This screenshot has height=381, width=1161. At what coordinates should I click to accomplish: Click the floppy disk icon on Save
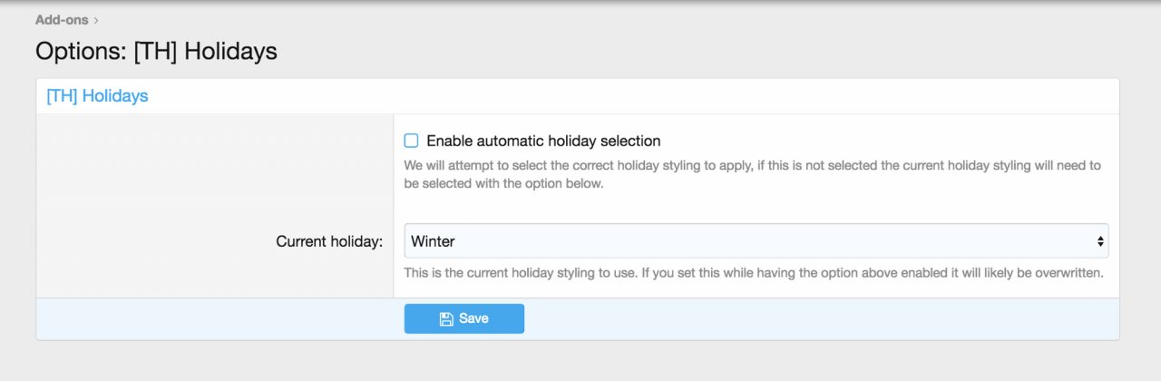pyautogui.click(x=445, y=318)
